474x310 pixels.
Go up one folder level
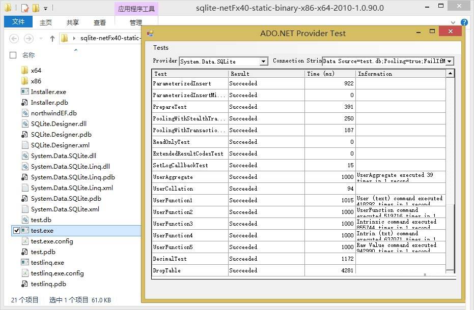52,38
